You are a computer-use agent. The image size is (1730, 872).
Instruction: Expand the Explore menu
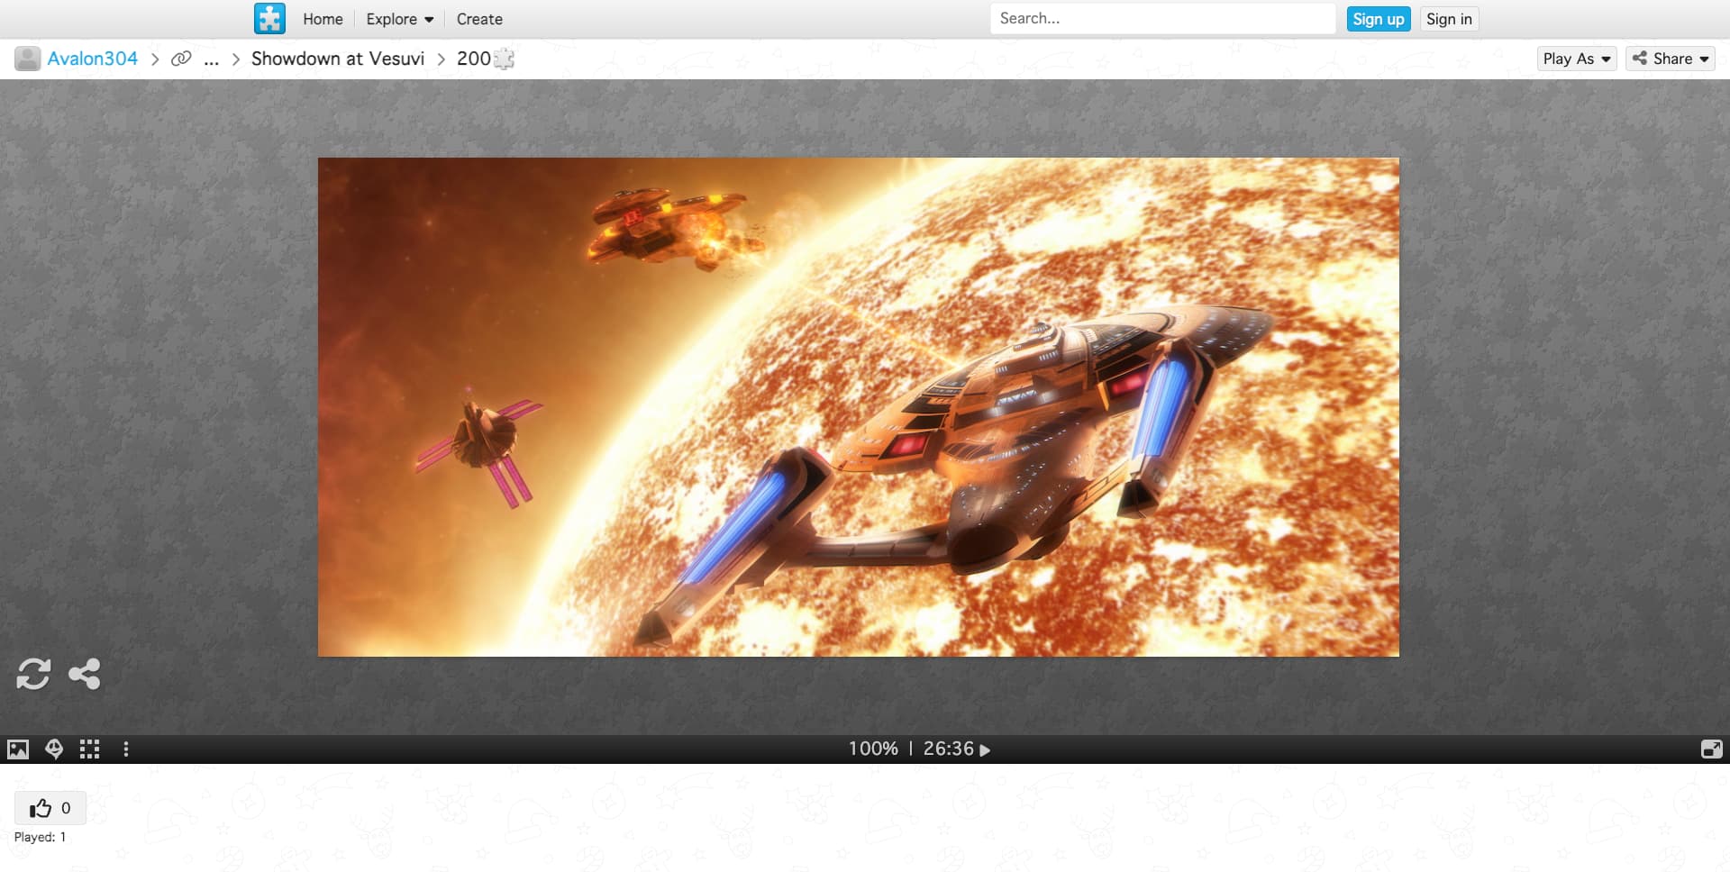(399, 19)
